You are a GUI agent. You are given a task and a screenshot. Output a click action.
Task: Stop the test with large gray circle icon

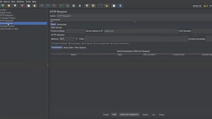(74, 6)
